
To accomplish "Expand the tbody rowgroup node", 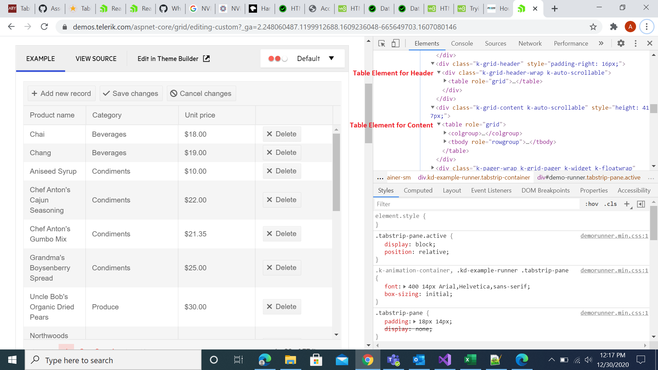I will [445, 141].
